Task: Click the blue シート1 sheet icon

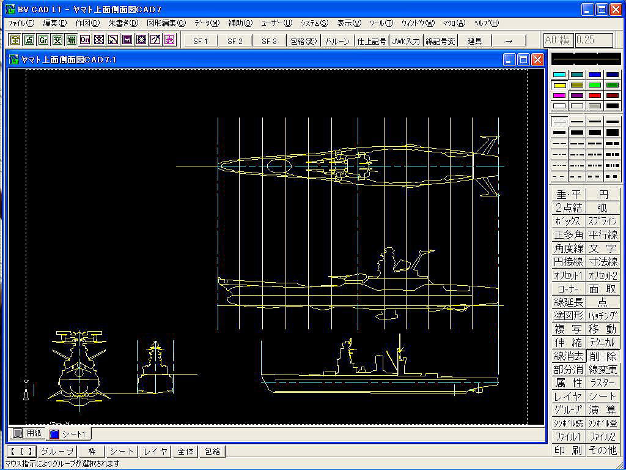Action: tap(54, 434)
